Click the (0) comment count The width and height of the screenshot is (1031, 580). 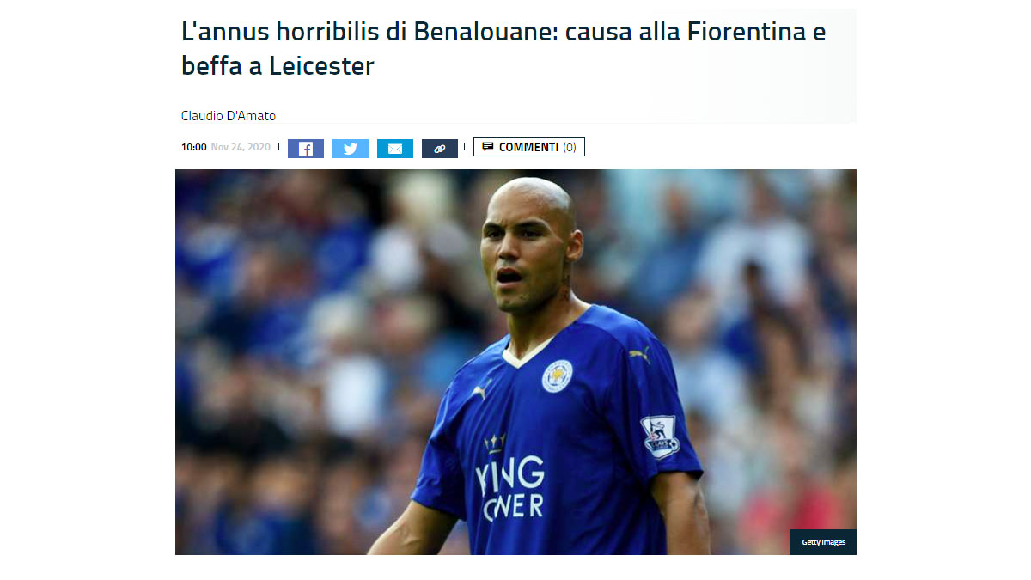click(570, 147)
